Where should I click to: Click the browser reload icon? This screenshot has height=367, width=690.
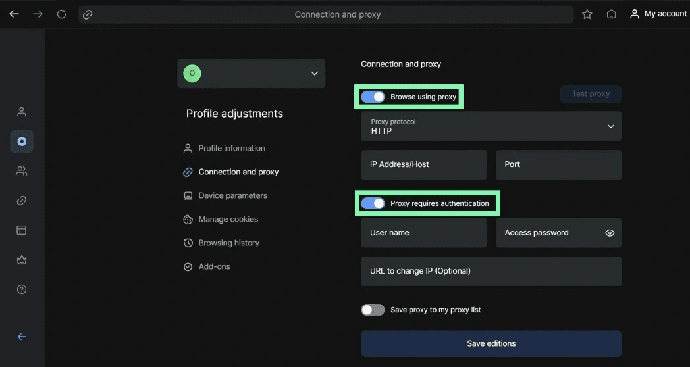pos(62,14)
